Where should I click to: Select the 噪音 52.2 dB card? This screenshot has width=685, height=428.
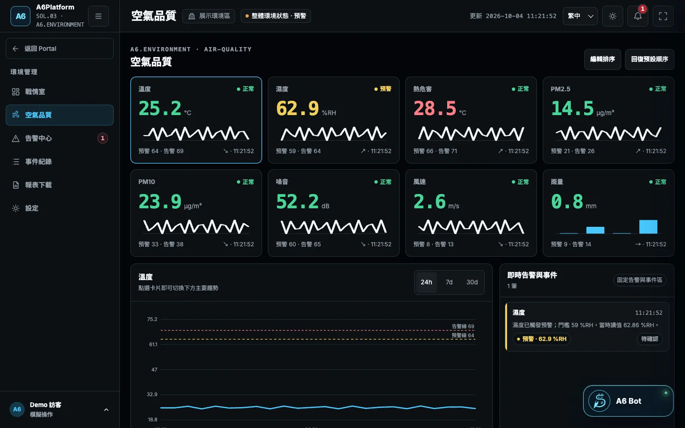(333, 213)
